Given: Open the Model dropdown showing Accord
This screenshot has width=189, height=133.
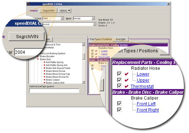Looking at the screenshot, I should tap(94, 24).
